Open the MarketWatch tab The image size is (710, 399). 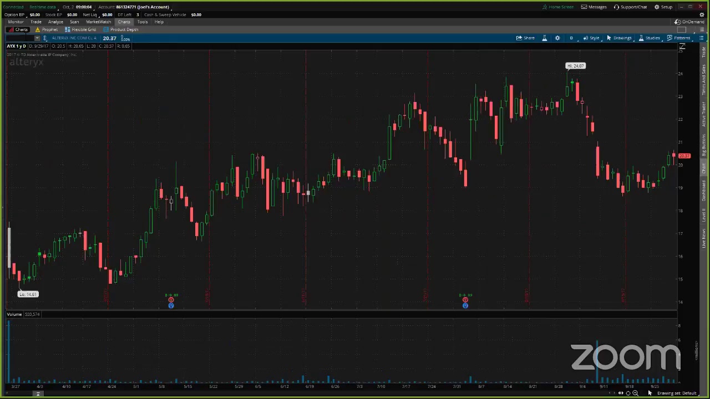pos(98,22)
